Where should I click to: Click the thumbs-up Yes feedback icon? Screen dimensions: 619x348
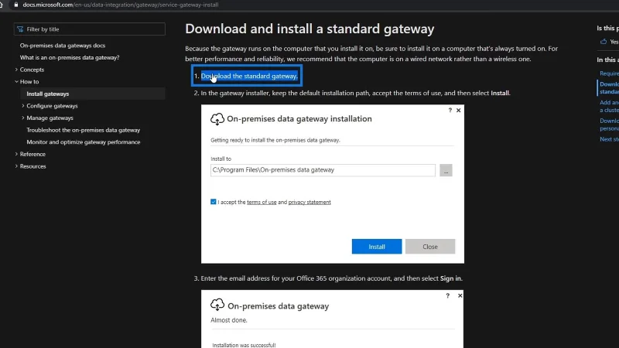click(x=604, y=42)
